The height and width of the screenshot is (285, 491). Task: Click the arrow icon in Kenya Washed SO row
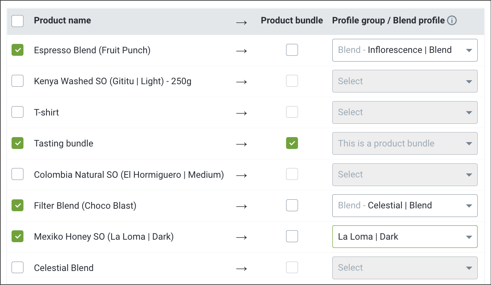tap(241, 82)
